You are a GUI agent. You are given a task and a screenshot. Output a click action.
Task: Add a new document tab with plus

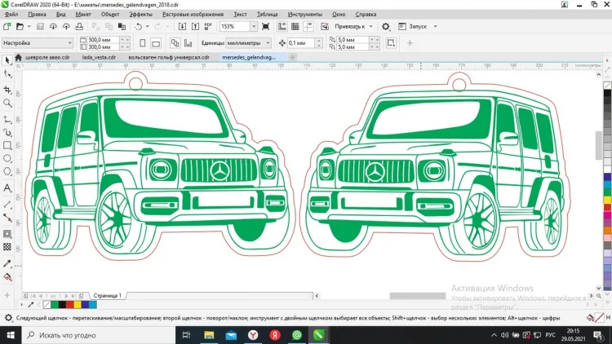[x=292, y=57]
